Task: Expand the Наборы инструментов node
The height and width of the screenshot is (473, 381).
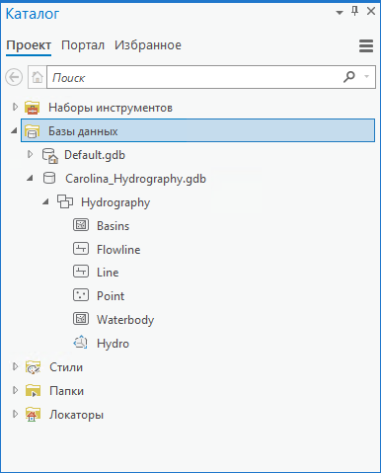Action: (x=15, y=107)
